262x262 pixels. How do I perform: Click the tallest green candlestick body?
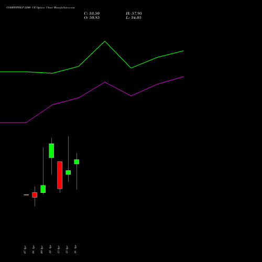point(51,150)
